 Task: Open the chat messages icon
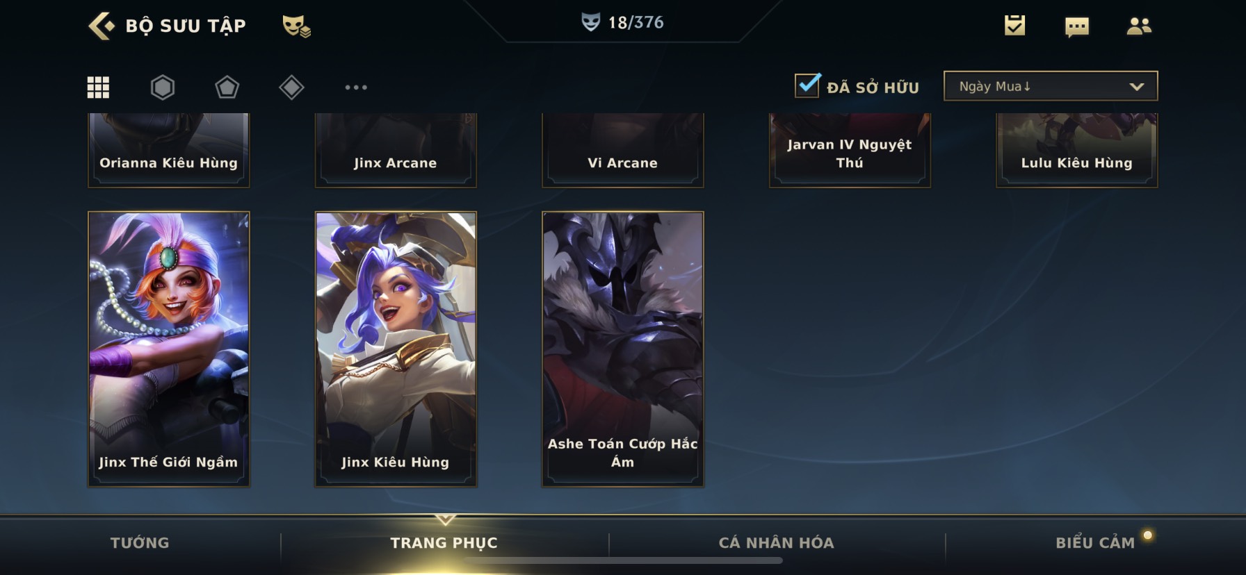pos(1076,27)
